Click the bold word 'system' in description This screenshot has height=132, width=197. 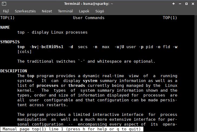coord(90,81)
